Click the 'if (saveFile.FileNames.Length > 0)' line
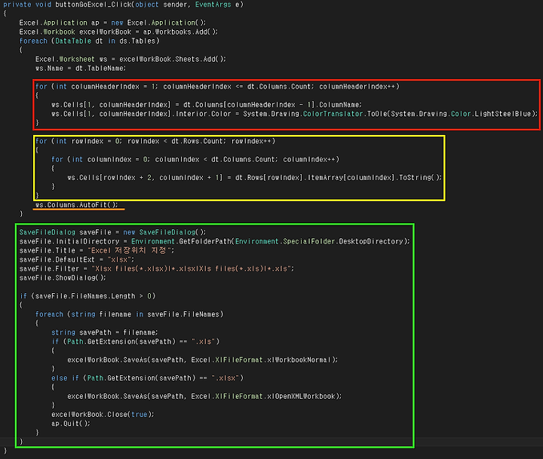 [87, 296]
